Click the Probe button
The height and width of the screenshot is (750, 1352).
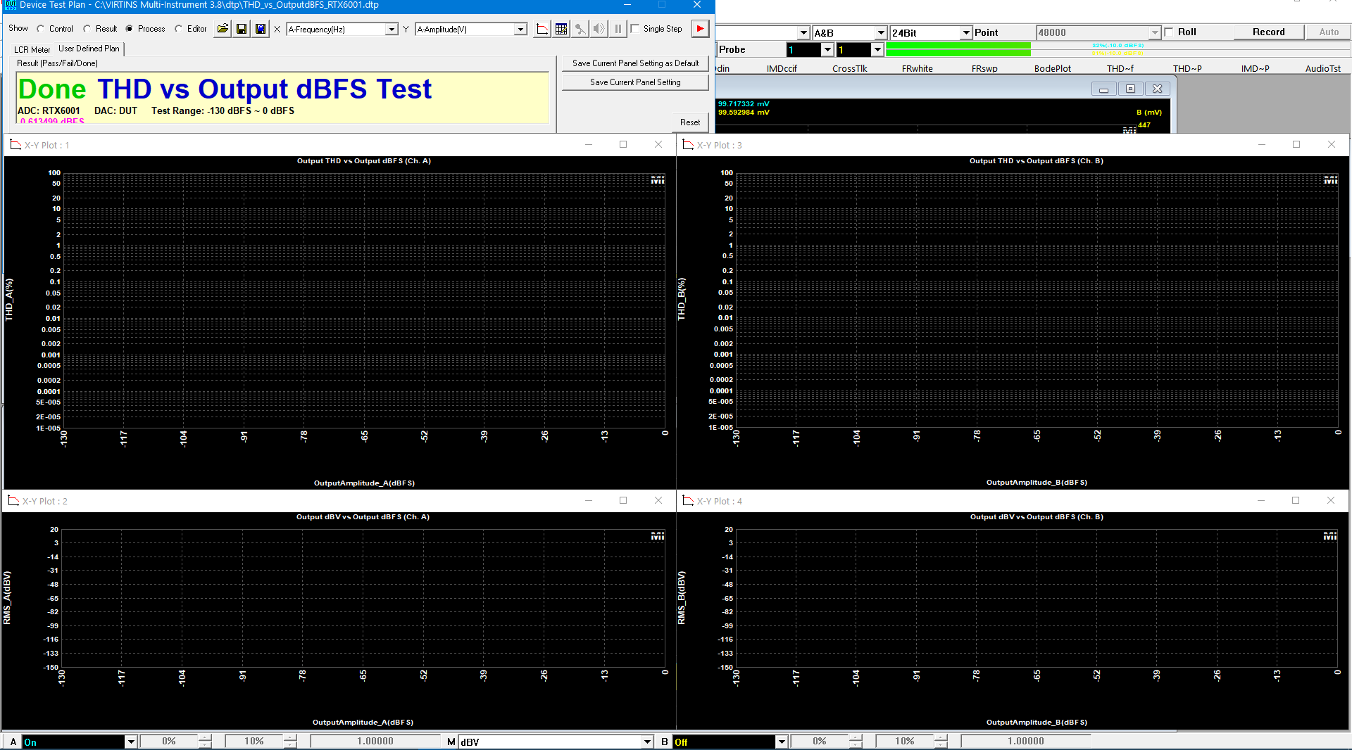[x=751, y=50]
